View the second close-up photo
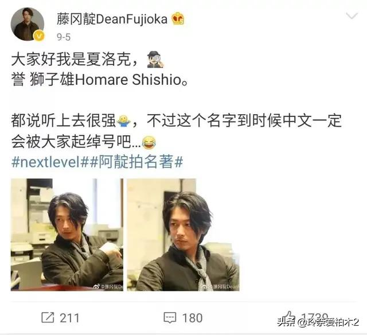367x335 pixels. tap(183, 235)
